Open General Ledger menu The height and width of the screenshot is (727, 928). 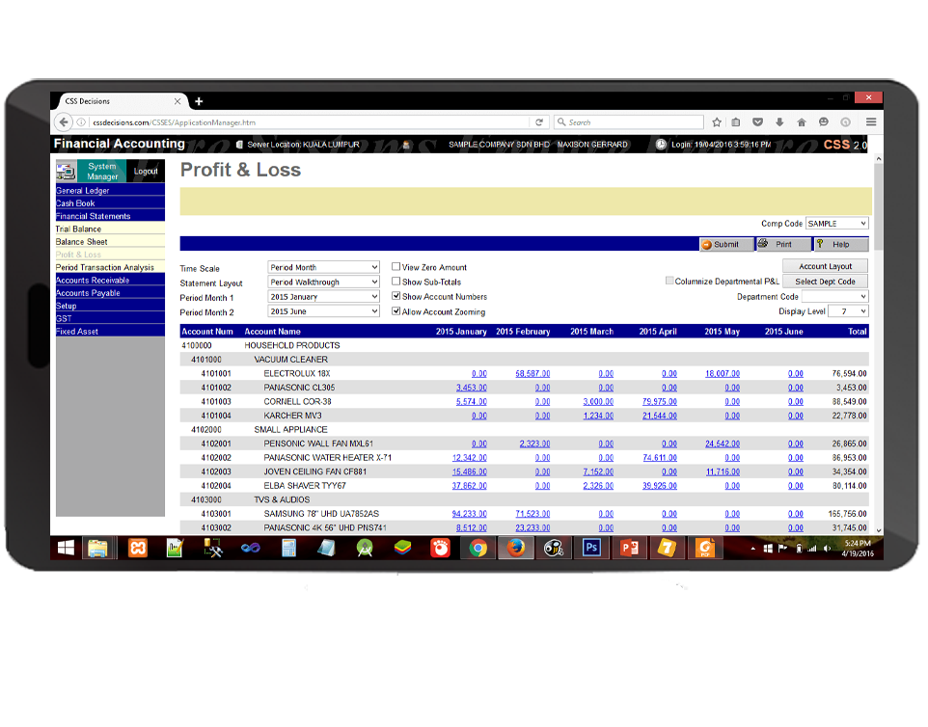[110, 191]
